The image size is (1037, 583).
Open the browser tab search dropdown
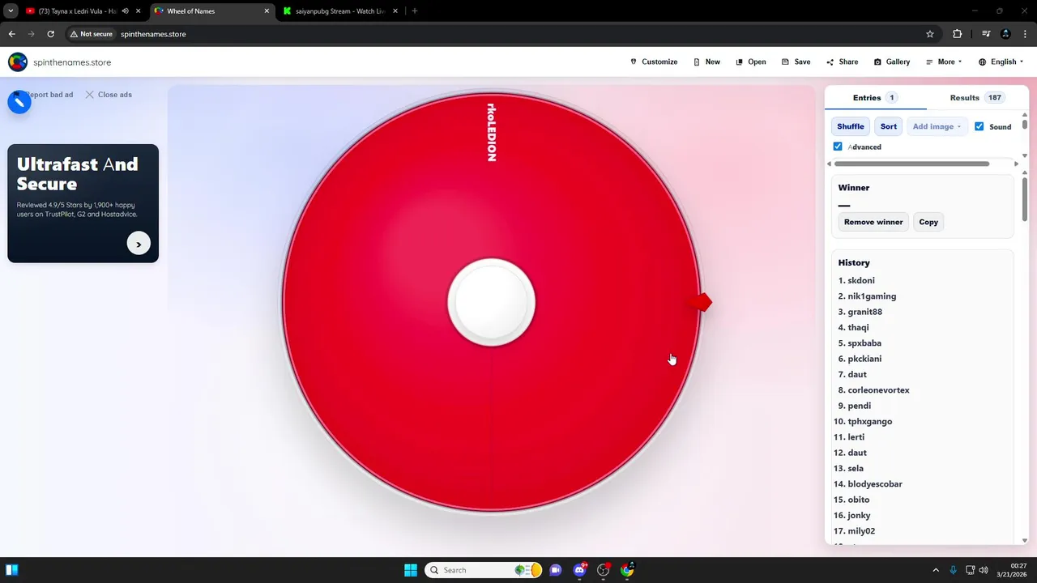pos(11,11)
